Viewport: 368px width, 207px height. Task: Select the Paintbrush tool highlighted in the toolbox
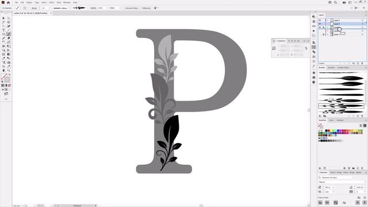9,34
